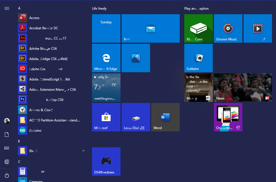Screen dimensions: 276x182
Task: Open the OneNote tile
Action: [228, 117]
